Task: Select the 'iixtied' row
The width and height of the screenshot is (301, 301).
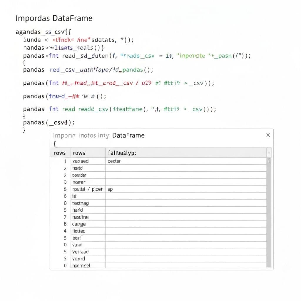Action: [79, 231]
